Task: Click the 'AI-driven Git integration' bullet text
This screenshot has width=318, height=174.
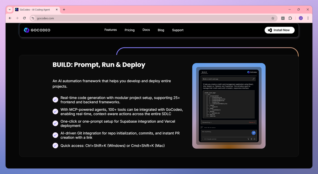Action: [x=120, y=135]
